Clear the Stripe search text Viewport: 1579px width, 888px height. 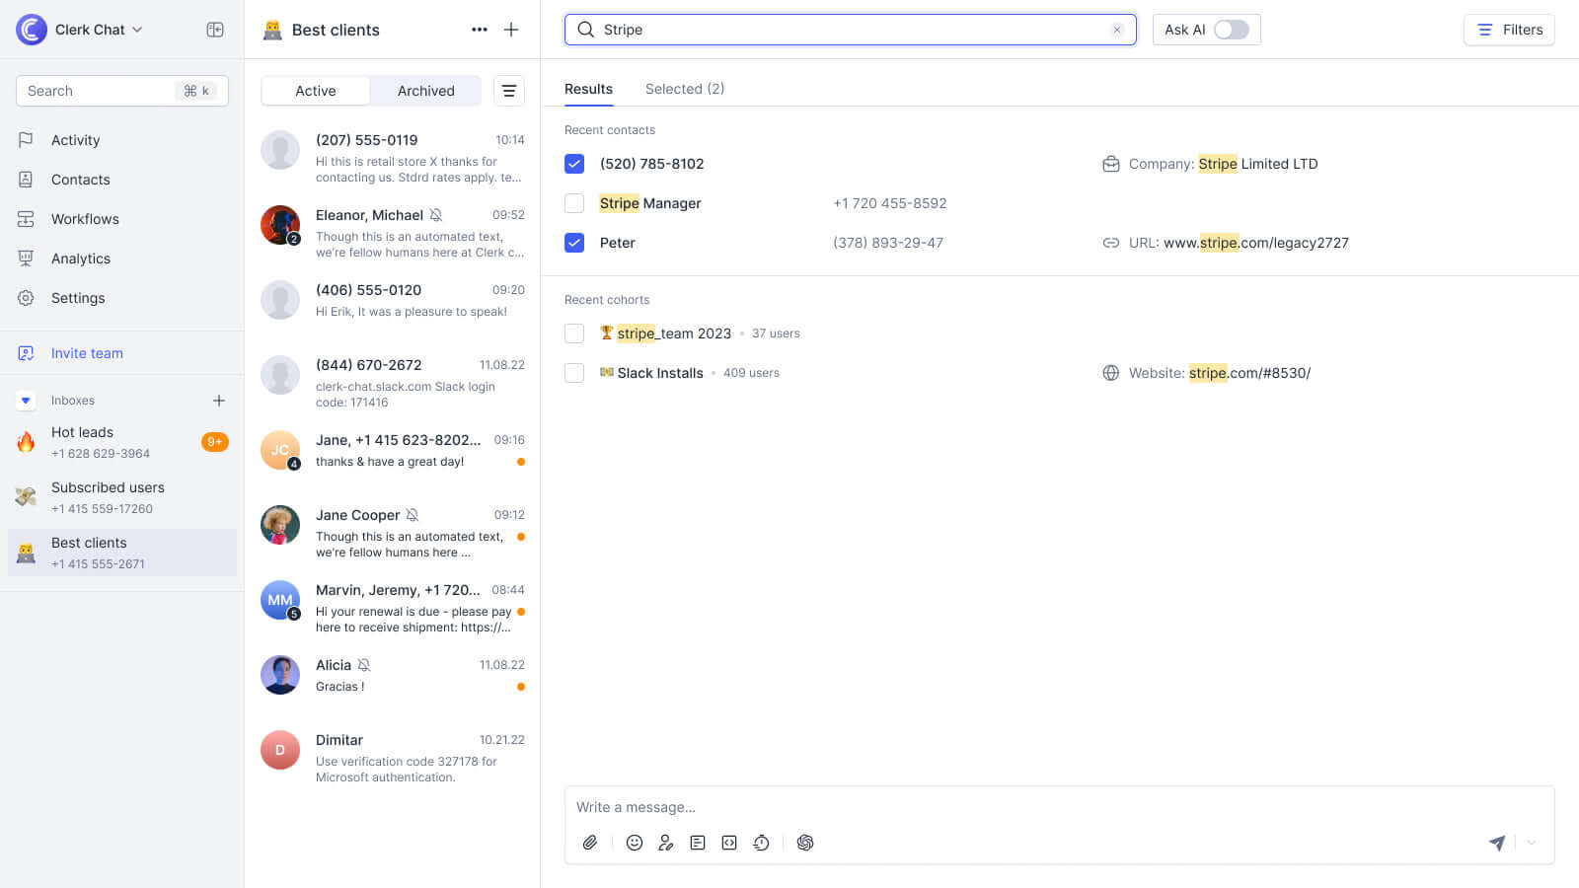click(x=1117, y=30)
